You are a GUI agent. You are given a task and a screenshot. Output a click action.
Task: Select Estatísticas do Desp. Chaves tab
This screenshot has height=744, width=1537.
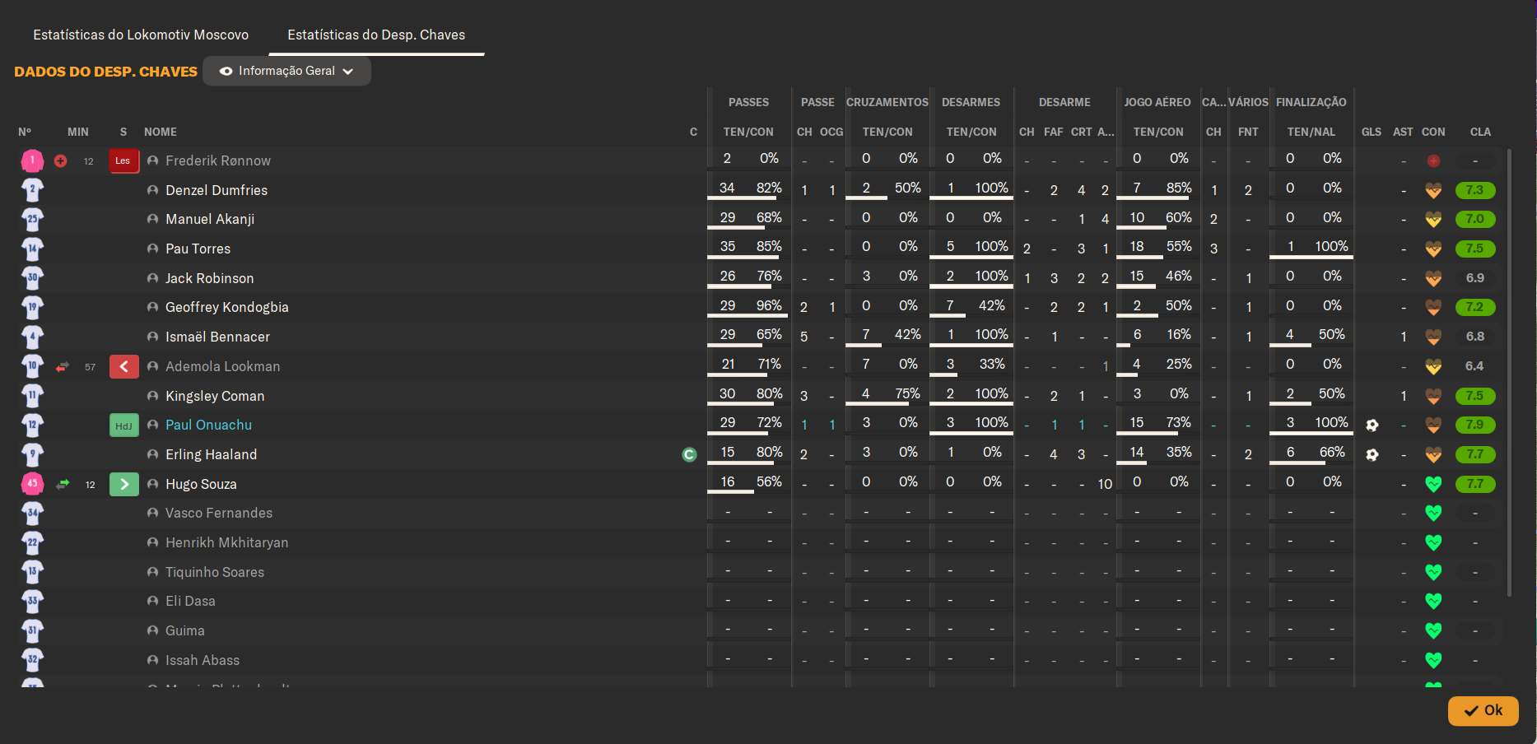tap(376, 35)
